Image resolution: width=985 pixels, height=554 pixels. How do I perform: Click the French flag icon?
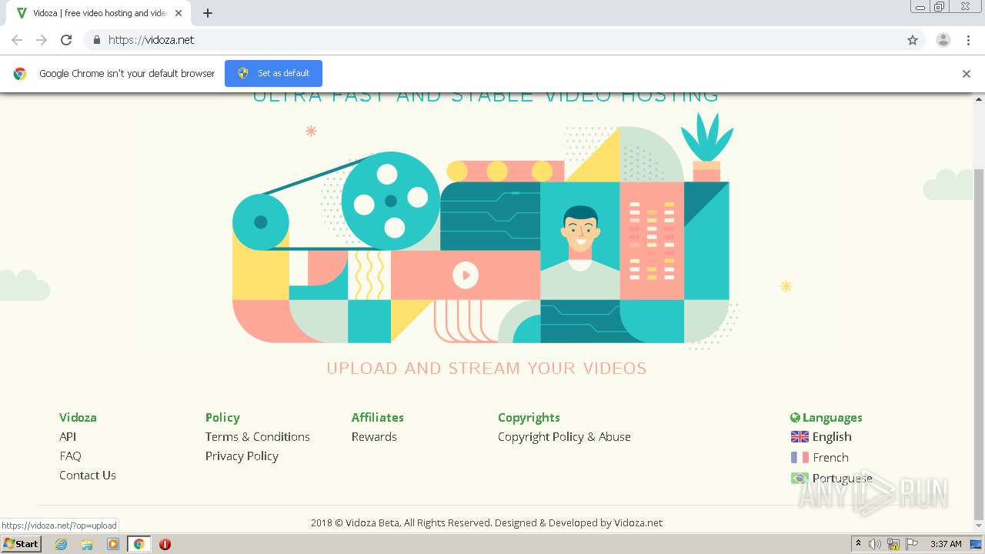click(x=800, y=457)
